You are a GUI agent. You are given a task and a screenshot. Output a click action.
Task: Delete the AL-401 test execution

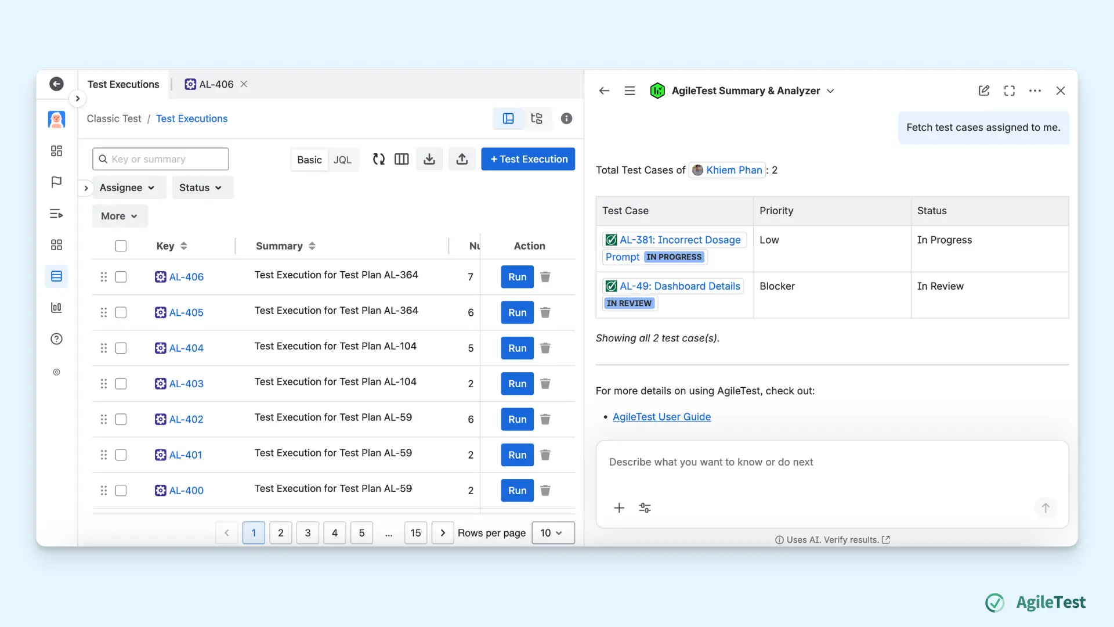tap(545, 455)
